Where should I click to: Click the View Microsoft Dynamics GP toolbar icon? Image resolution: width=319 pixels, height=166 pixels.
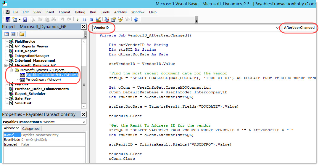8,20
